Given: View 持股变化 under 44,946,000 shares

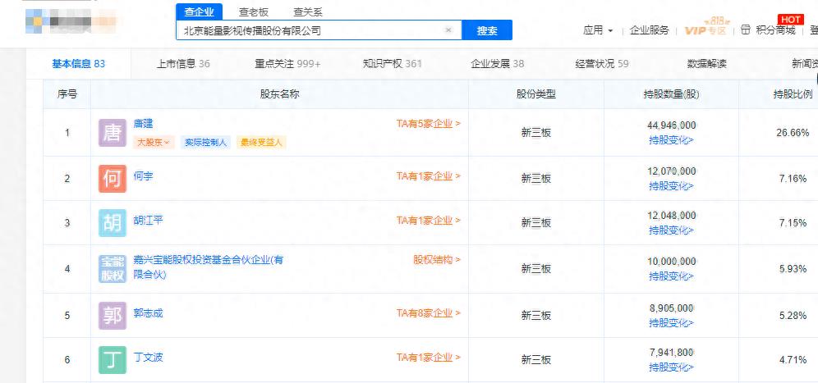Looking at the screenshot, I should pyautogui.click(x=672, y=140).
